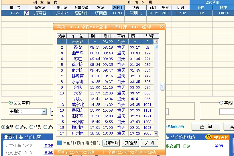This screenshot has width=234, height=156.
Task: Click the stop list scrollbar thumb
Action: coord(156,46)
